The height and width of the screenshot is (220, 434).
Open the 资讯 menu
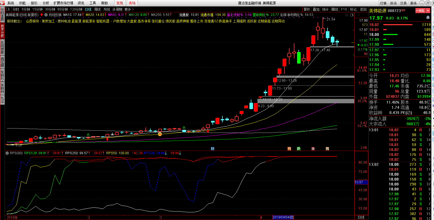81,3
